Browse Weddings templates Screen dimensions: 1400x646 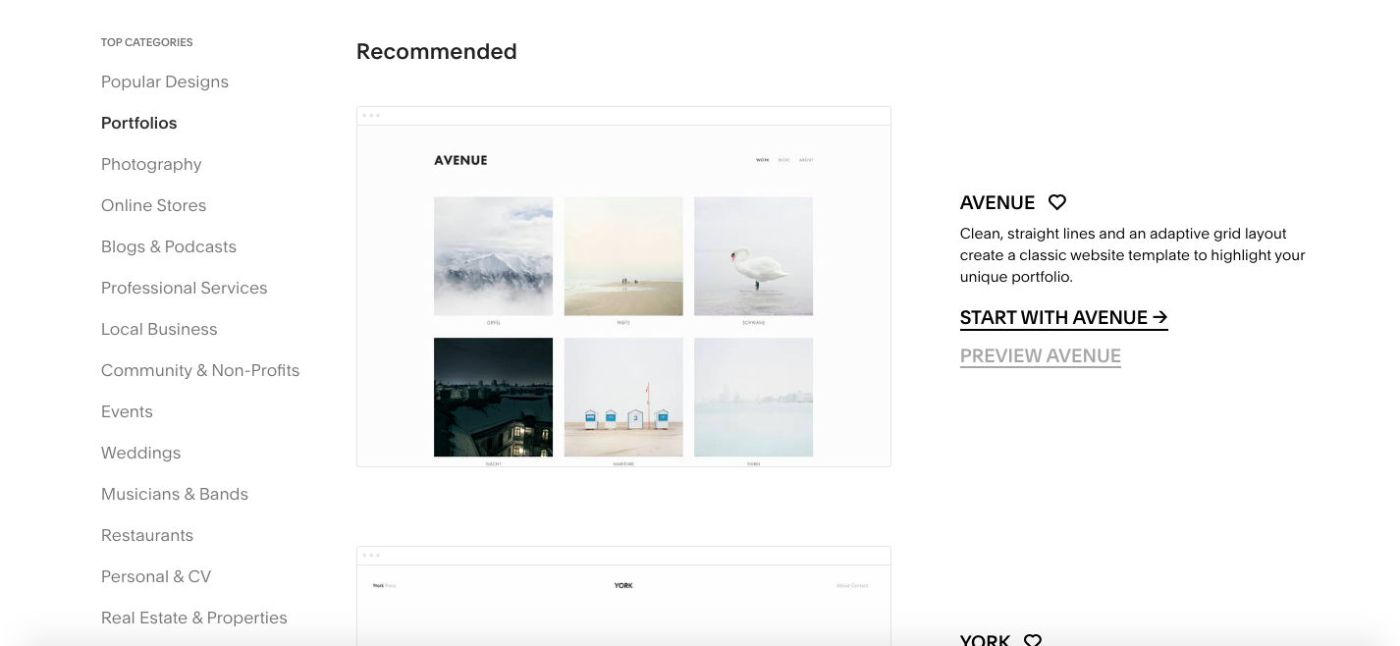(141, 453)
